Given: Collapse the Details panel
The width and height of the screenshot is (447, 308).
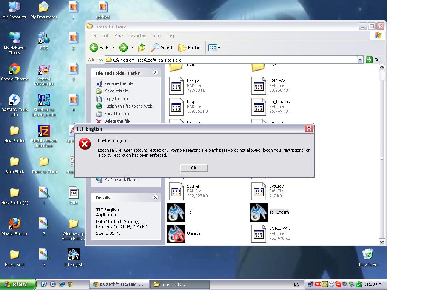Looking at the screenshot, I should [x=156, y=197].
